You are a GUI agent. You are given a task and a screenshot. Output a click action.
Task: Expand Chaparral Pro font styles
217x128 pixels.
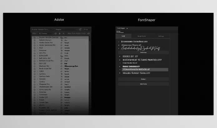37,84
